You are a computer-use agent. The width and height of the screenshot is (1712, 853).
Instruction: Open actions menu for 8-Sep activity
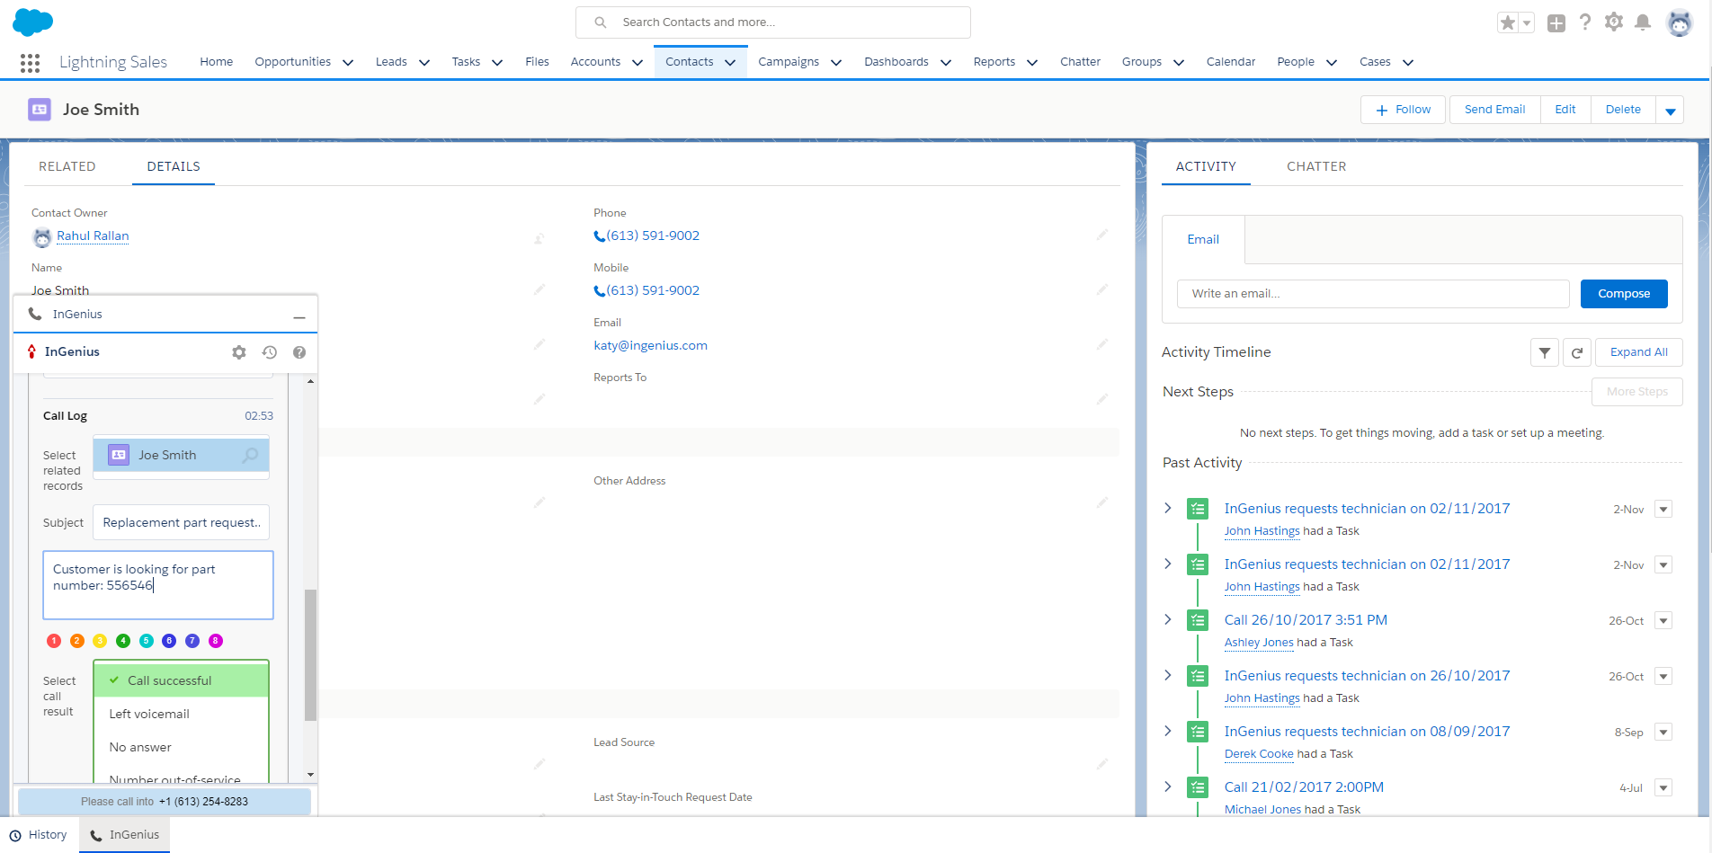click(1664, 733)
